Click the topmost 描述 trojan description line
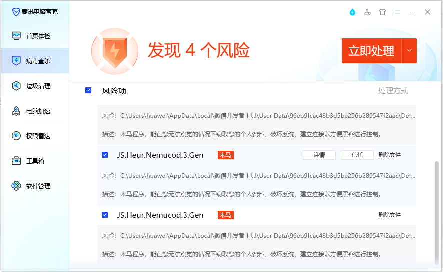This screenshot has width=443, height=272. [242, 134]
